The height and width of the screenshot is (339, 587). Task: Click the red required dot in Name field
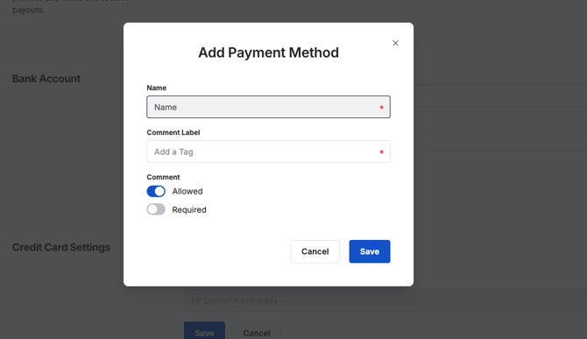[x=381, y=108]
